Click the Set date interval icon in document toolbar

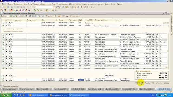23,16
